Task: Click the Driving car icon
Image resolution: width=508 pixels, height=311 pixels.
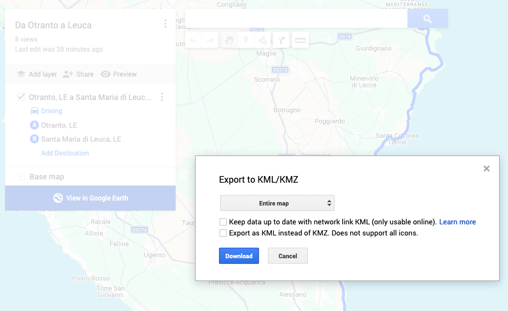Action: point(34,111)
